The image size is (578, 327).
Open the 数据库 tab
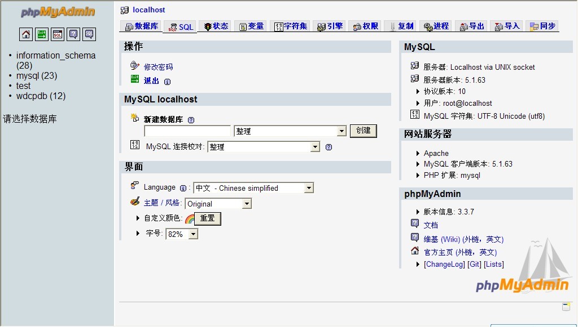(x=141, y=26)
